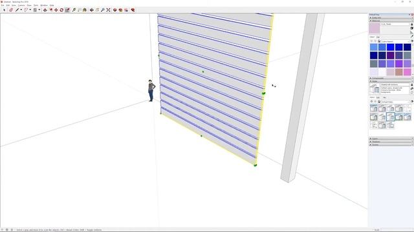Choose the Text label tool
Image resolution: width=414 pixels, height=232 pixels.
click(79, 10)
